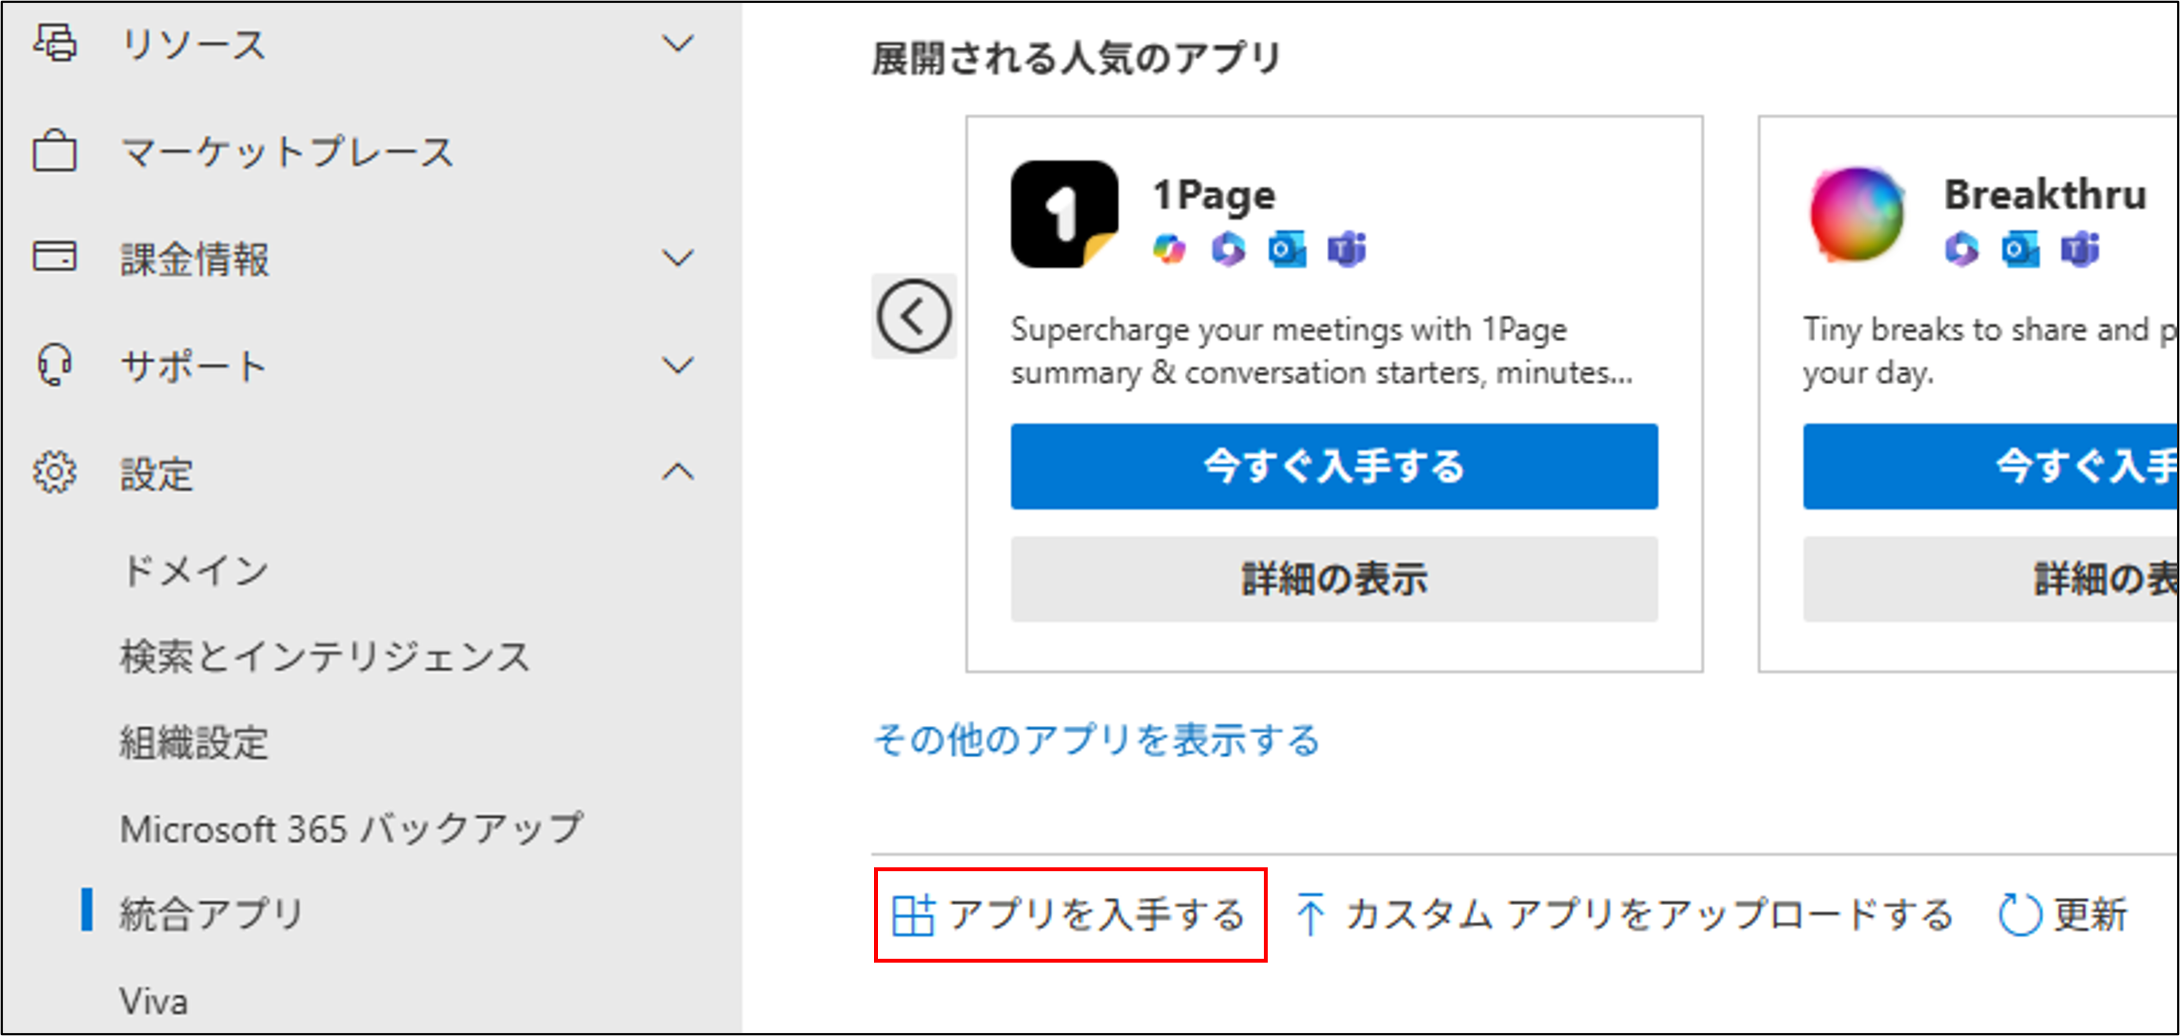The width and height of the screenshot is (2180, 1036).
Task: Open ドメイン under the settings menu
Action: (194, 571)
